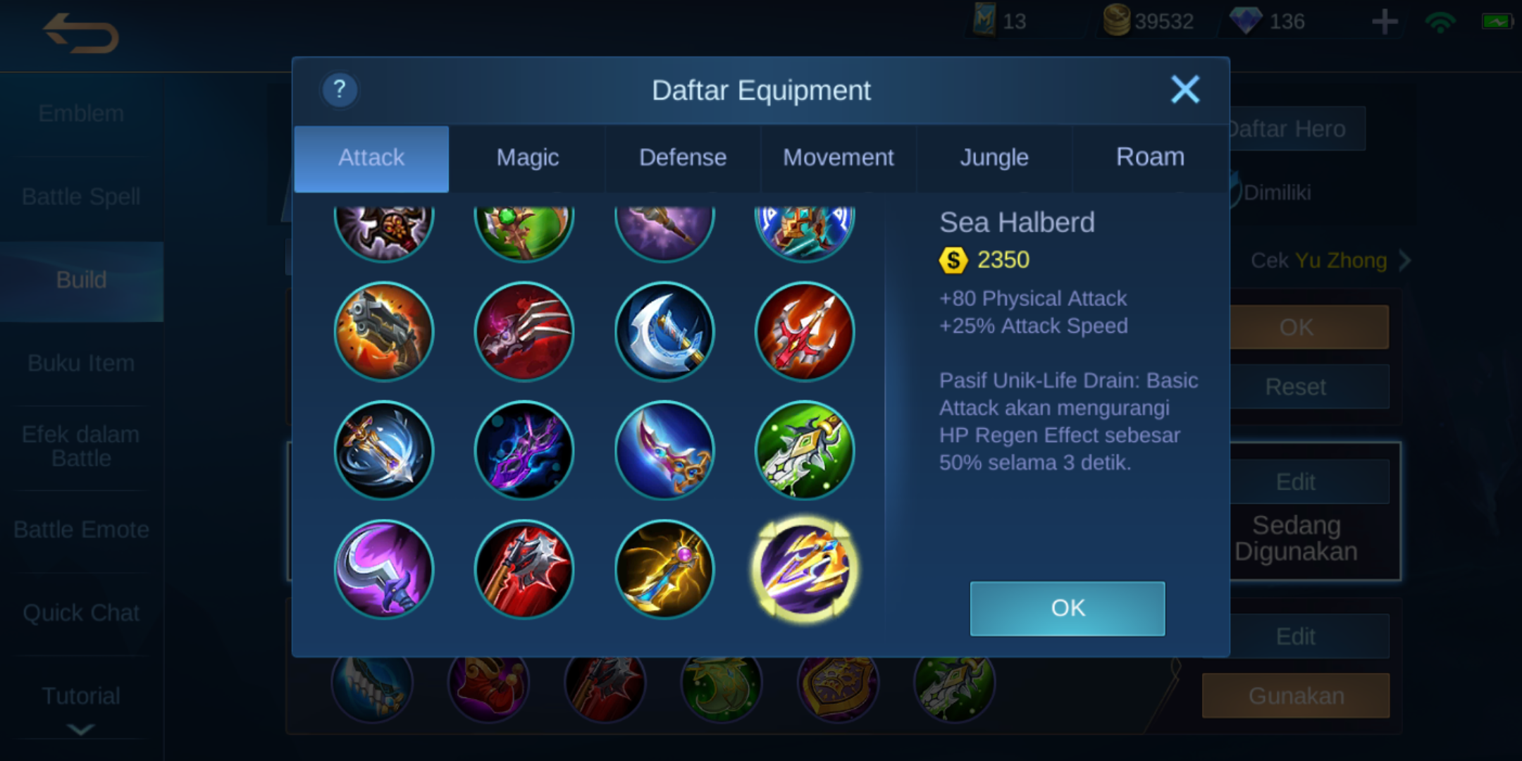Select the highlighted Sea Halberd item icon
Viewport: 1522px width, 761px height.
point(805,569)
